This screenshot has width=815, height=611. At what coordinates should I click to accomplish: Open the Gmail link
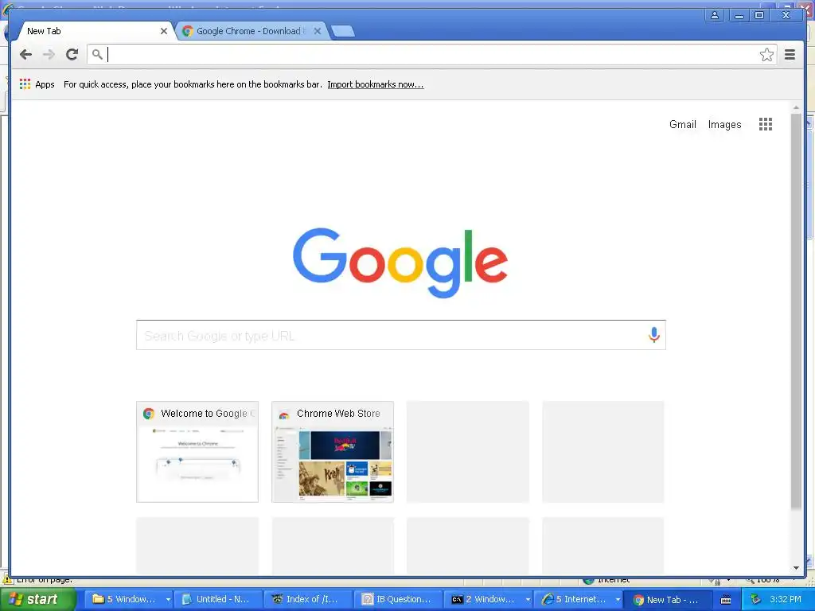682,124
